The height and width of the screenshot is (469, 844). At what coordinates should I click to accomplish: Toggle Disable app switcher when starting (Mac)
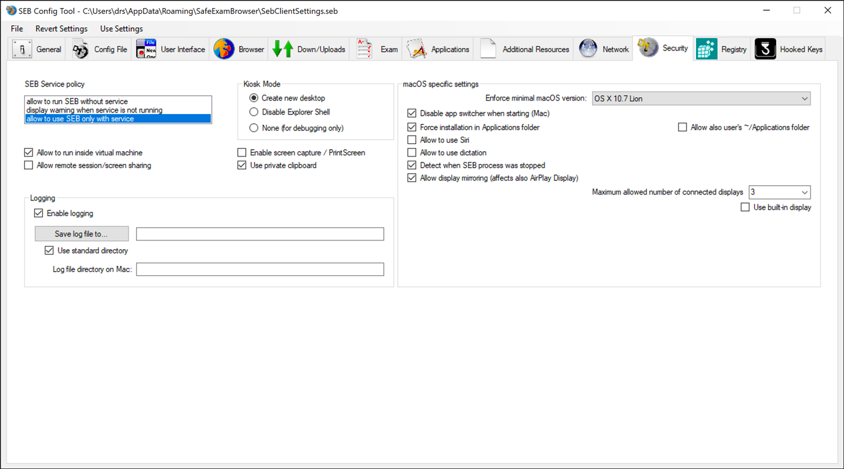pos(412,113)
